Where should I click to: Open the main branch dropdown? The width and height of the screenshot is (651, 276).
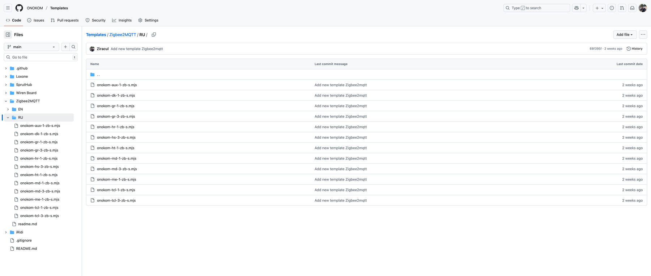pos(31,47)
